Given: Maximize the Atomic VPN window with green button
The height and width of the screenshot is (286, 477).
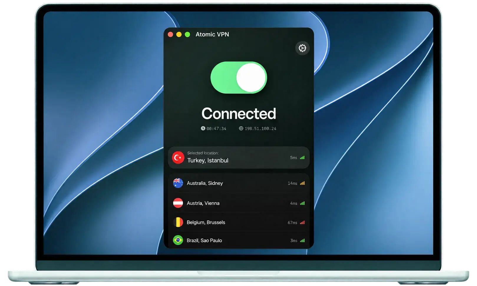Looking at the screenshot, I should click(x=187, y=34).
